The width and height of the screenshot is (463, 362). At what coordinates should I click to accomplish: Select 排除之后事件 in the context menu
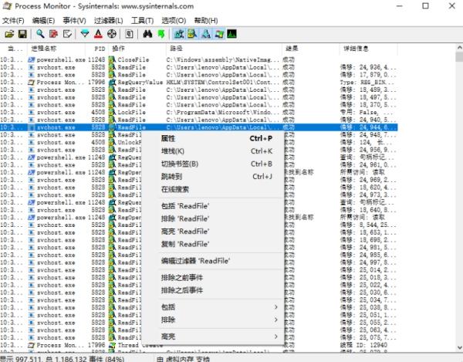213,290
